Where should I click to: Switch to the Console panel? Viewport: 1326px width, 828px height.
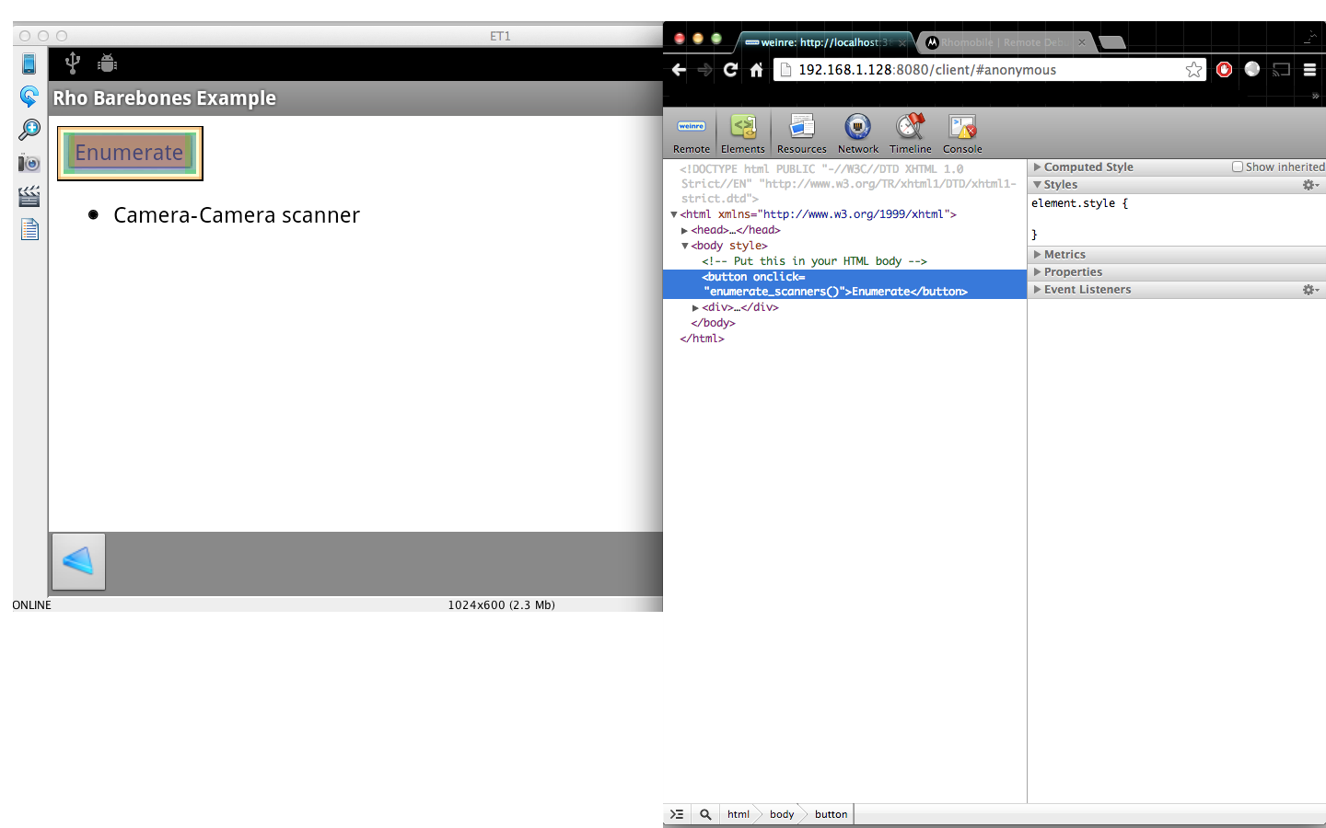962,132
